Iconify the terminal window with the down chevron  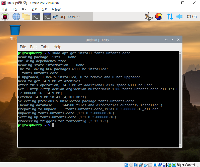point(166,40)
